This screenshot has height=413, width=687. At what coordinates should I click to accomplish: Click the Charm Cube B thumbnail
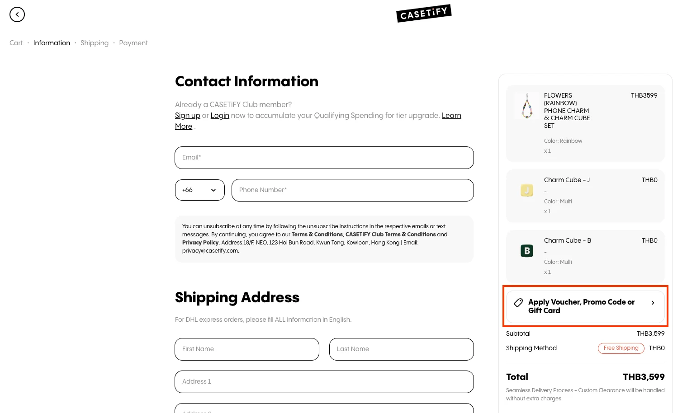click(527, 251)
